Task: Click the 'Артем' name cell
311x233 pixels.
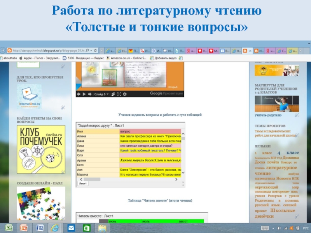Action: point(98,160)
